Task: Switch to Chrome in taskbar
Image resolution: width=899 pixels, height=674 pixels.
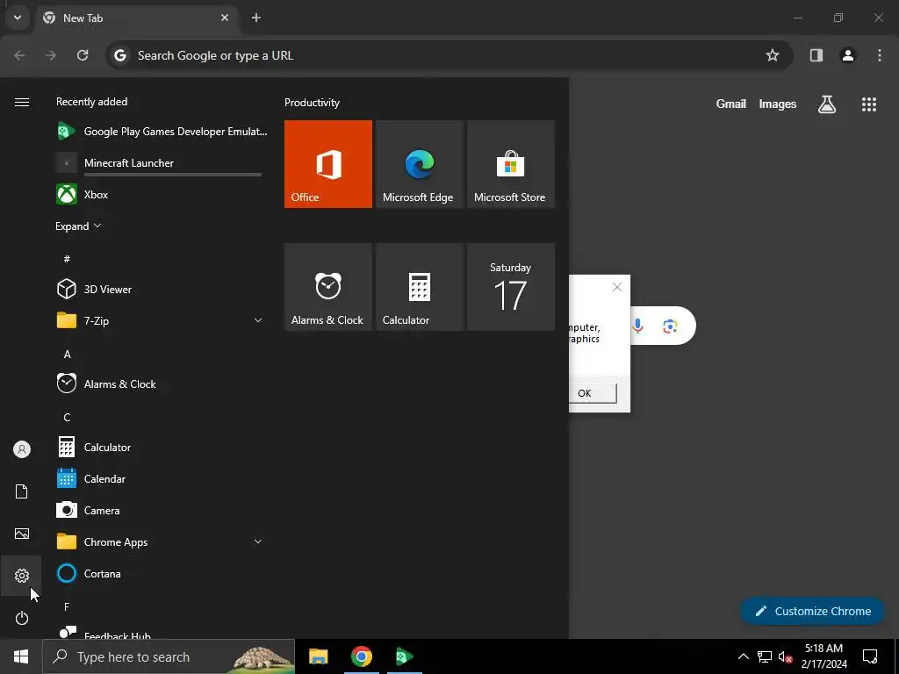Action: pyautogui.click(x=361, y=656)
